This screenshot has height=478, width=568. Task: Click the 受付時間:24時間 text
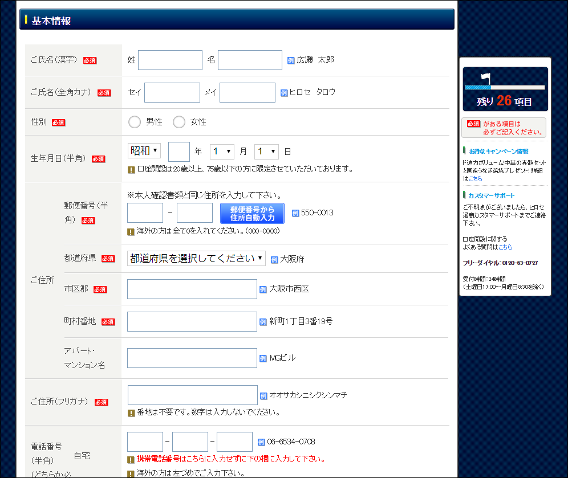coord(484,279)
